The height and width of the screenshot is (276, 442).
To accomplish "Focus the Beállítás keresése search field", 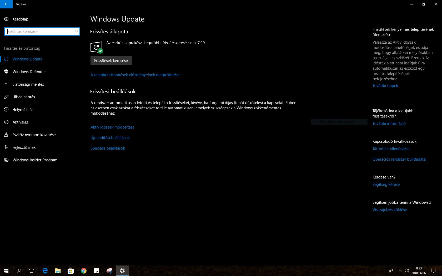I will (42, 32).
